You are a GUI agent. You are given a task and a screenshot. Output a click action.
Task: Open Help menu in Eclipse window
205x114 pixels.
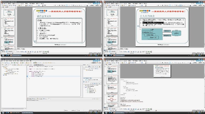[30, 61]
